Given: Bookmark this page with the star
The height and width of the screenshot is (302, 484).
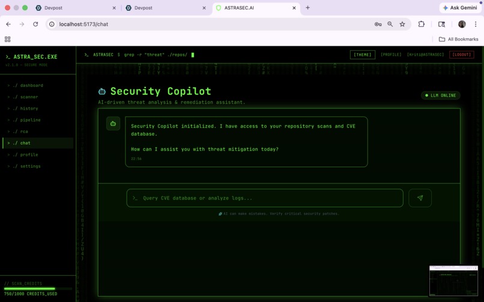Looking at the screenshot, I should (402, 24).
